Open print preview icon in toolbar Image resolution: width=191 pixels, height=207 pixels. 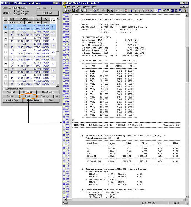click(x=81, y=11)
